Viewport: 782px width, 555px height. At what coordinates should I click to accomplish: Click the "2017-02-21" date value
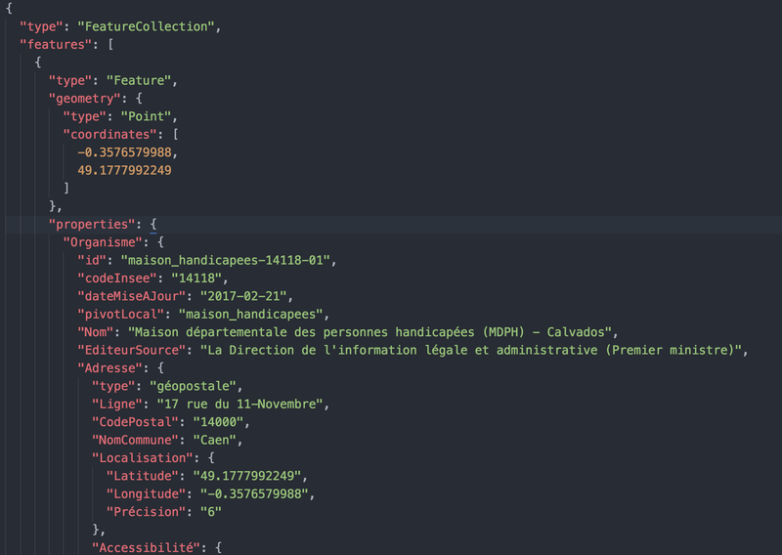click(245, 296)
